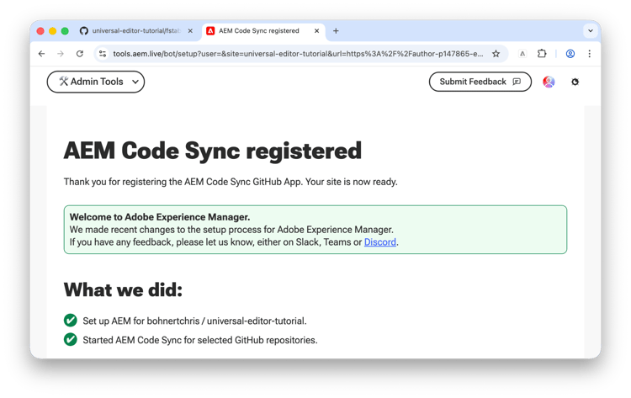Close the universal-editor-tutorial tab
This screenshot has width=631, height=398.
[190, 30]
